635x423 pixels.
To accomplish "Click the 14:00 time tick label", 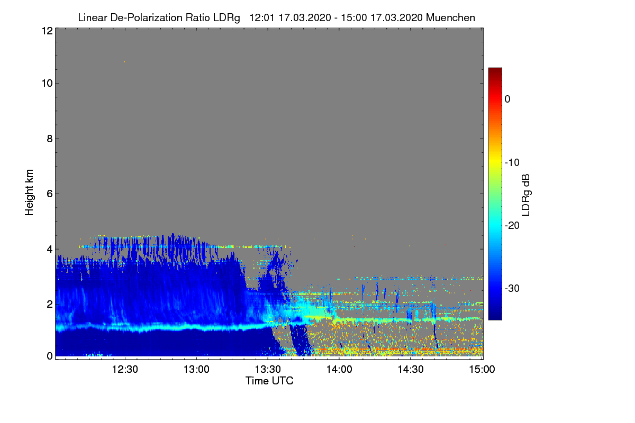I will click(x=340, y=370).
